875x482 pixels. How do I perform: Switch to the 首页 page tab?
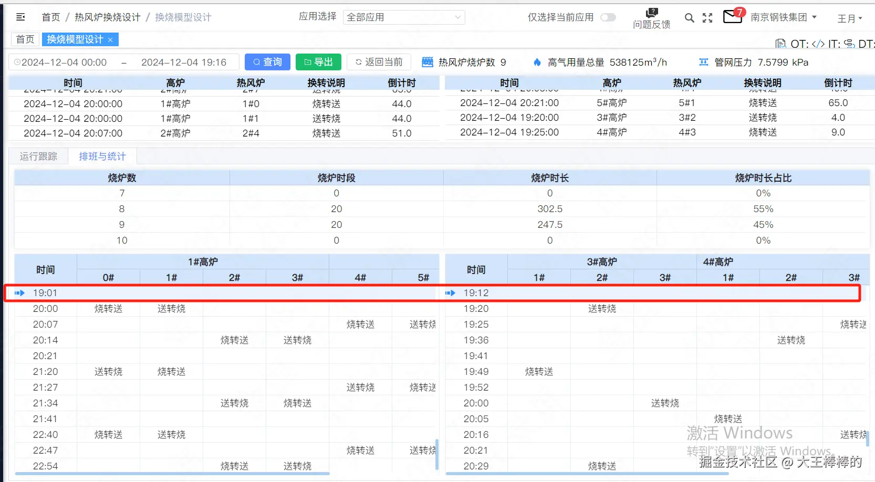pyautogui.click(x=25, y=39)
